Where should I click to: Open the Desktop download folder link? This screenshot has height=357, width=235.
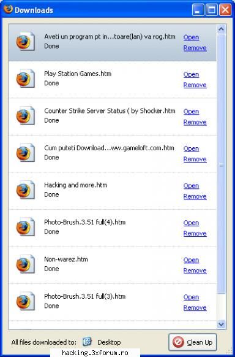[x=109, y=342]
